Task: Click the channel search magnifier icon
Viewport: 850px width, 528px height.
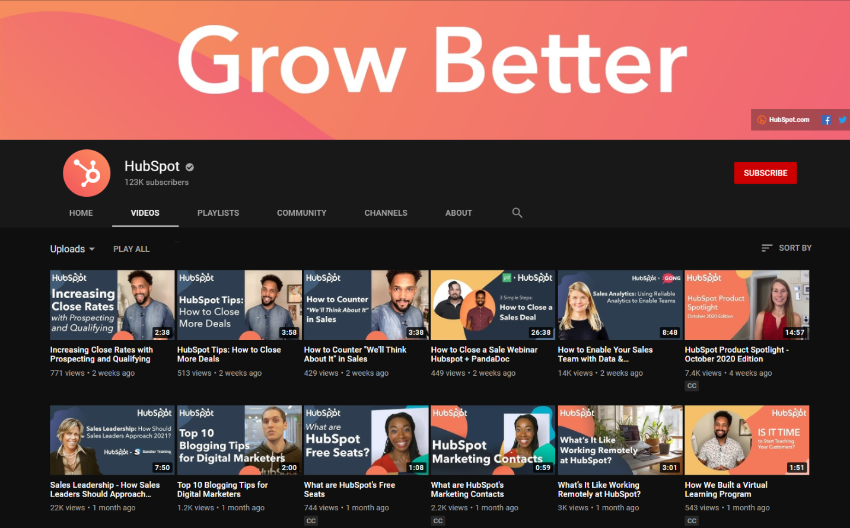Action: (517, 213)
